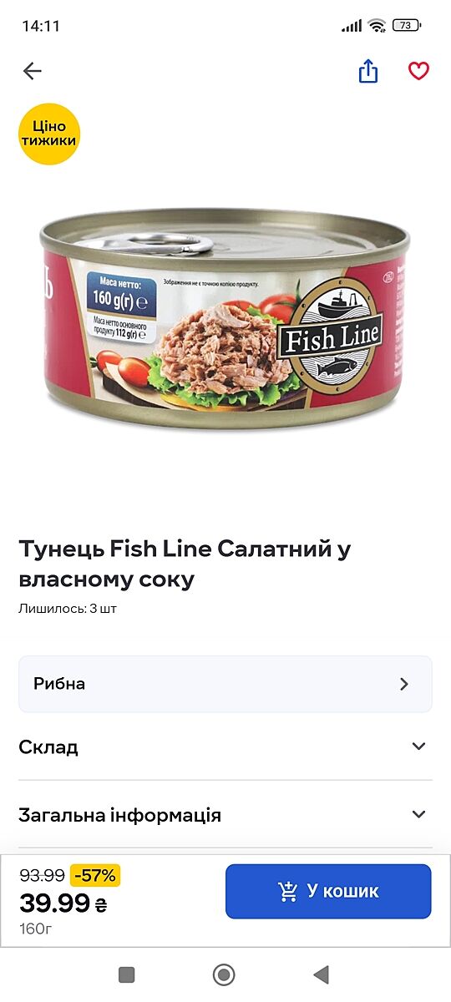The width and height of the screenshot is (451, 1002).
Task: Tap the cart plus icon in button
Action: tap(288, 891)
